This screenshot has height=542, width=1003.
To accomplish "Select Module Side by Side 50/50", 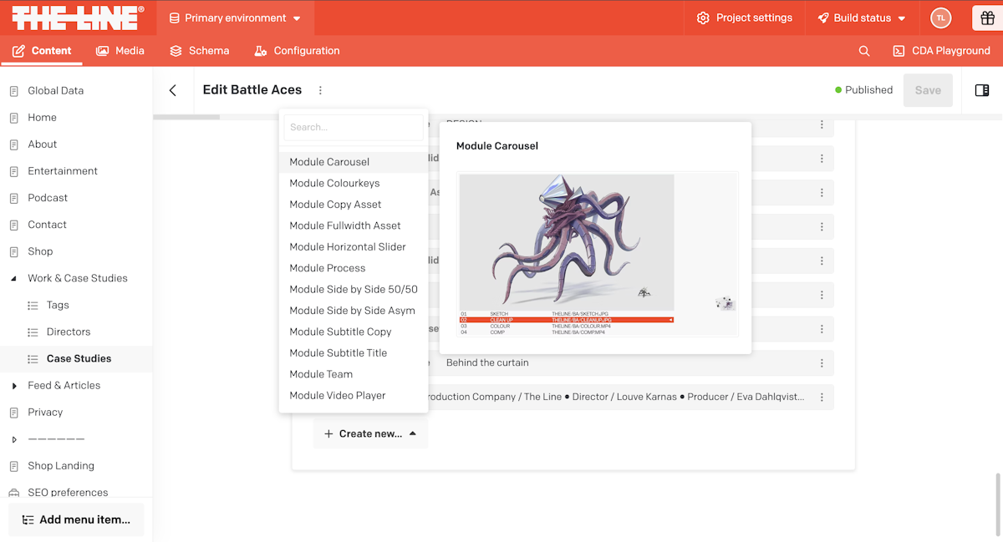I will (354, 290).
